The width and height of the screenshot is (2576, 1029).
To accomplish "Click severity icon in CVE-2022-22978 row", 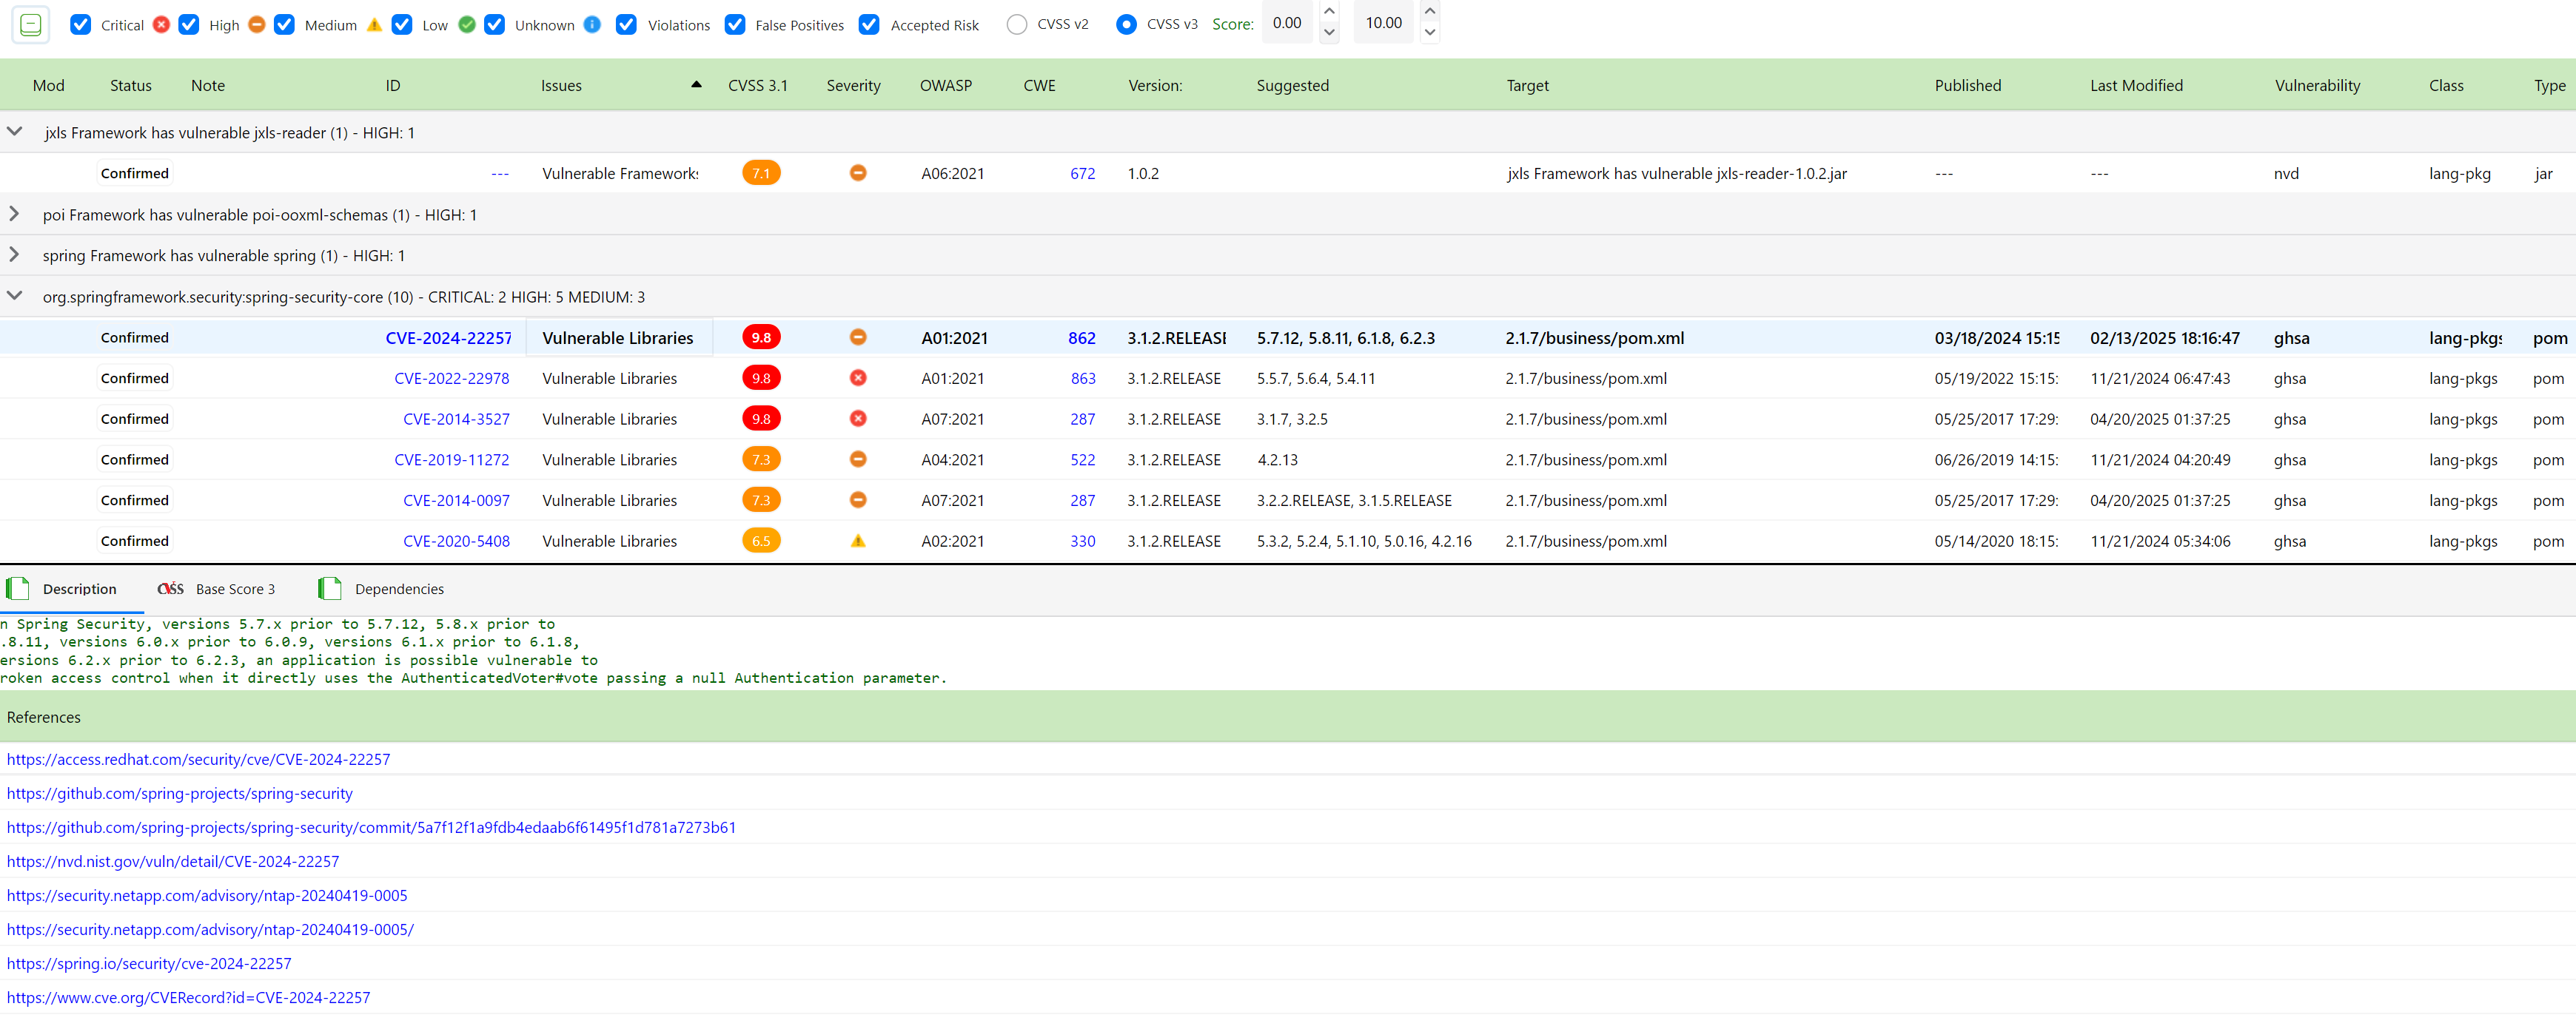I will coord(857,379).
